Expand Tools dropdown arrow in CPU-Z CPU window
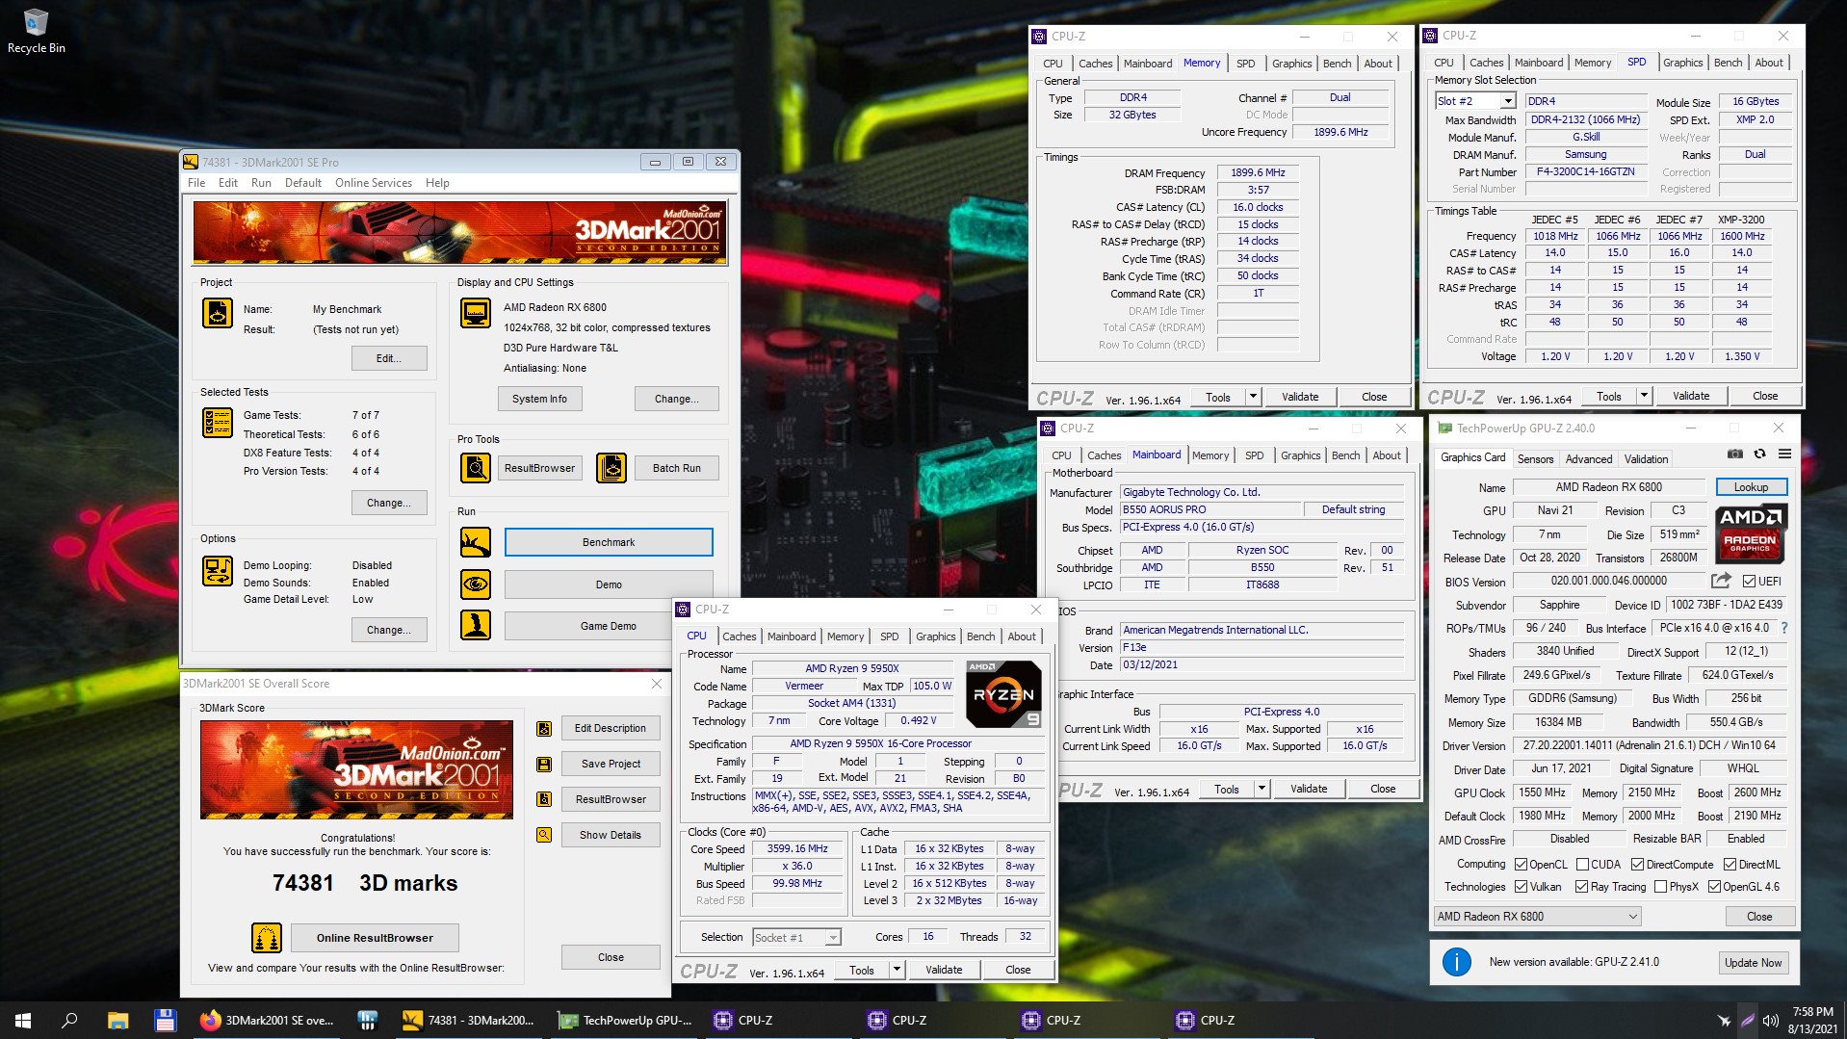 click(897, 970)
